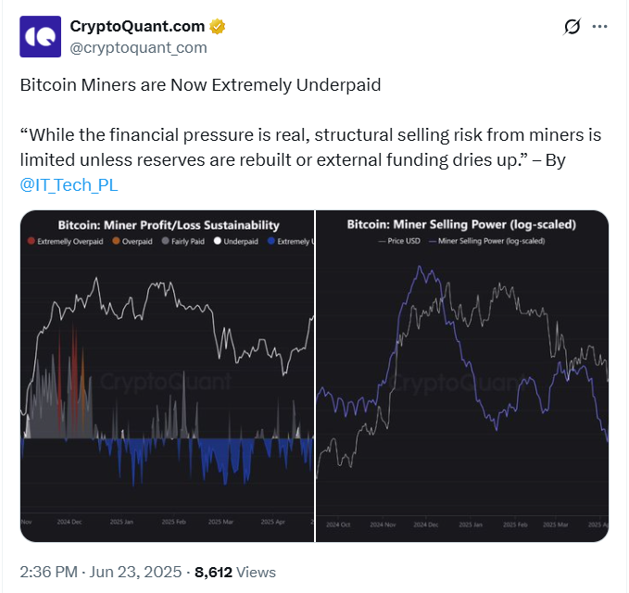Click the tweet headline about underpaid miners
629x593 pixels.
click(x=200, y=85)
